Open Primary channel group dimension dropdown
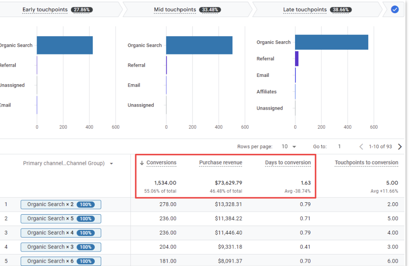The width and height of the screenshot is (409, 266). (111, 164)
